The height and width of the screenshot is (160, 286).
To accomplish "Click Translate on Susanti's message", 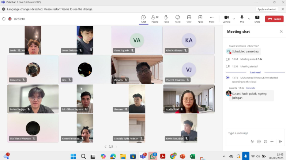I will (251, 88).
